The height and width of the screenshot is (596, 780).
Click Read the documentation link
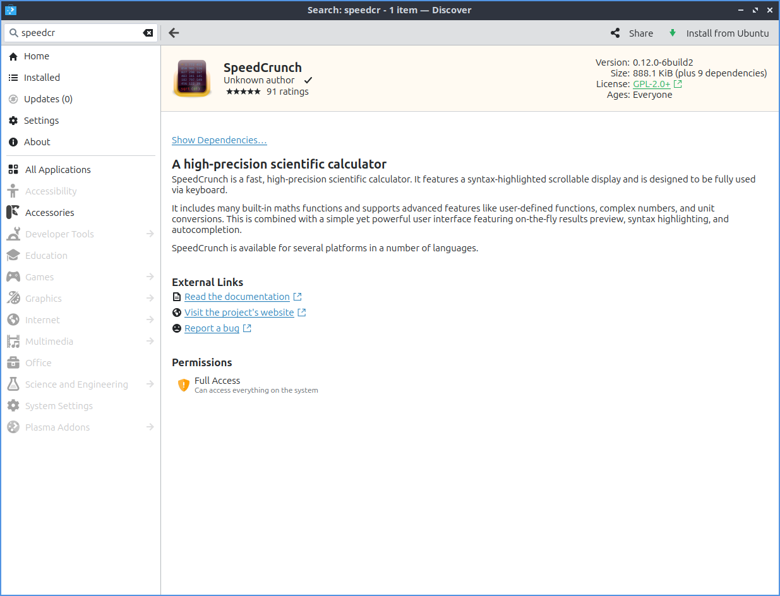pyautogui.click(x=237, y=297)
